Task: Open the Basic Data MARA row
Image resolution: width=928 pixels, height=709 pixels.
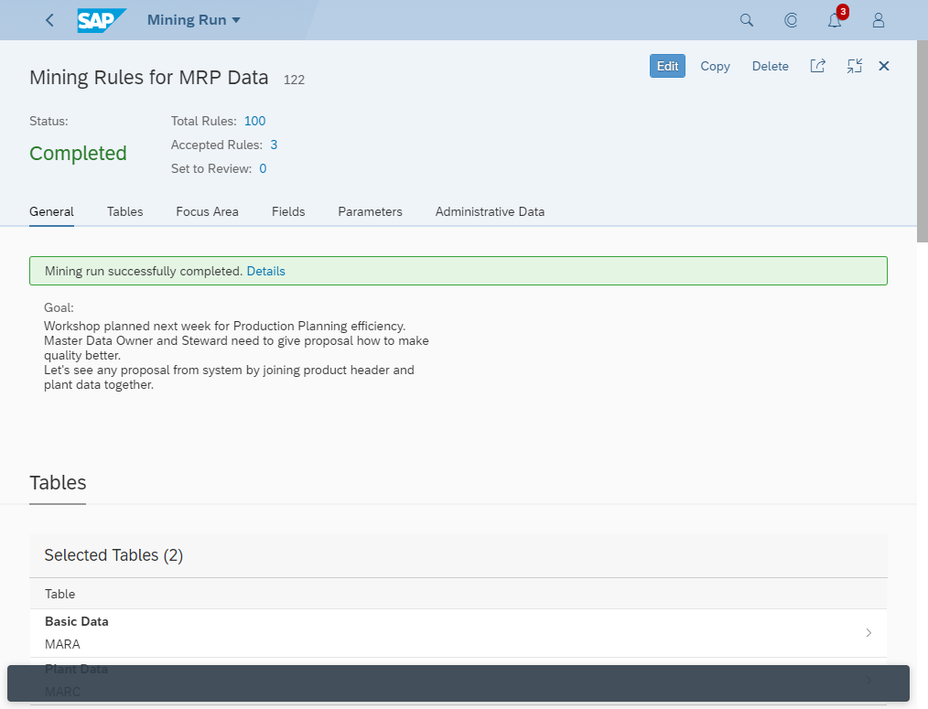Action: [459, 633]
